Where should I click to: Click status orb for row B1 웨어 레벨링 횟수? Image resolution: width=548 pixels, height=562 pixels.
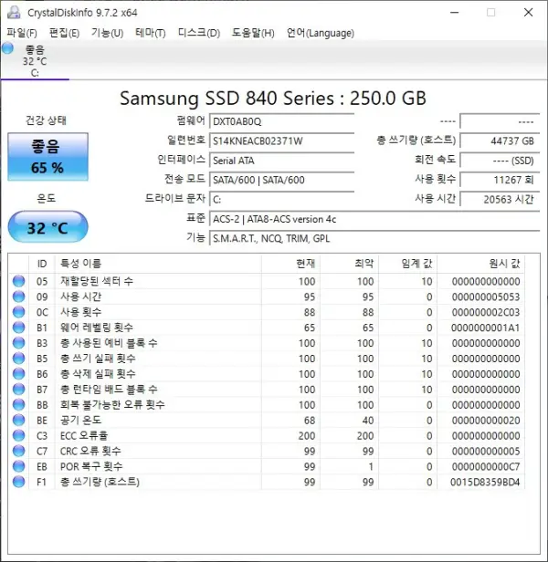(x=18, y=328)
